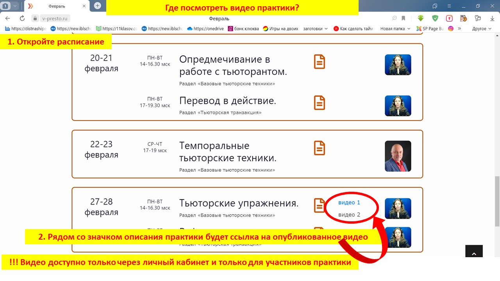The width and height of the screenshot is (500, 281).
Task: Open description icon for Опредмечивание в работе с тьюторантом
Action: coord(320,62)
